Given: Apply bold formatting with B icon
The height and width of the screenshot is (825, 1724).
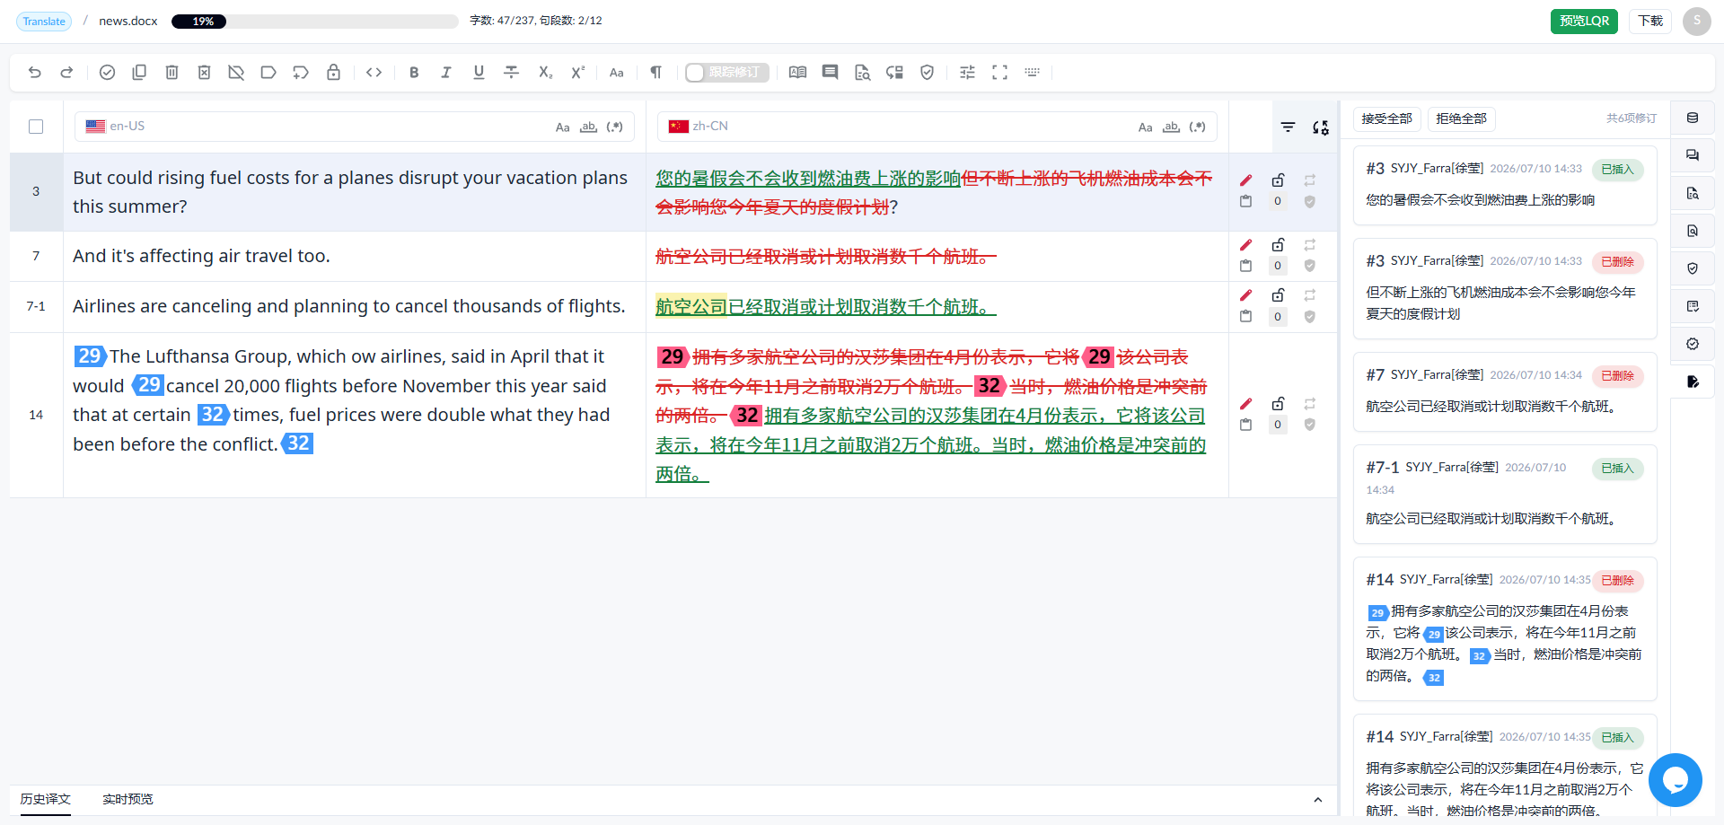Looking at the screenshot, I should (x=414, y=73).
